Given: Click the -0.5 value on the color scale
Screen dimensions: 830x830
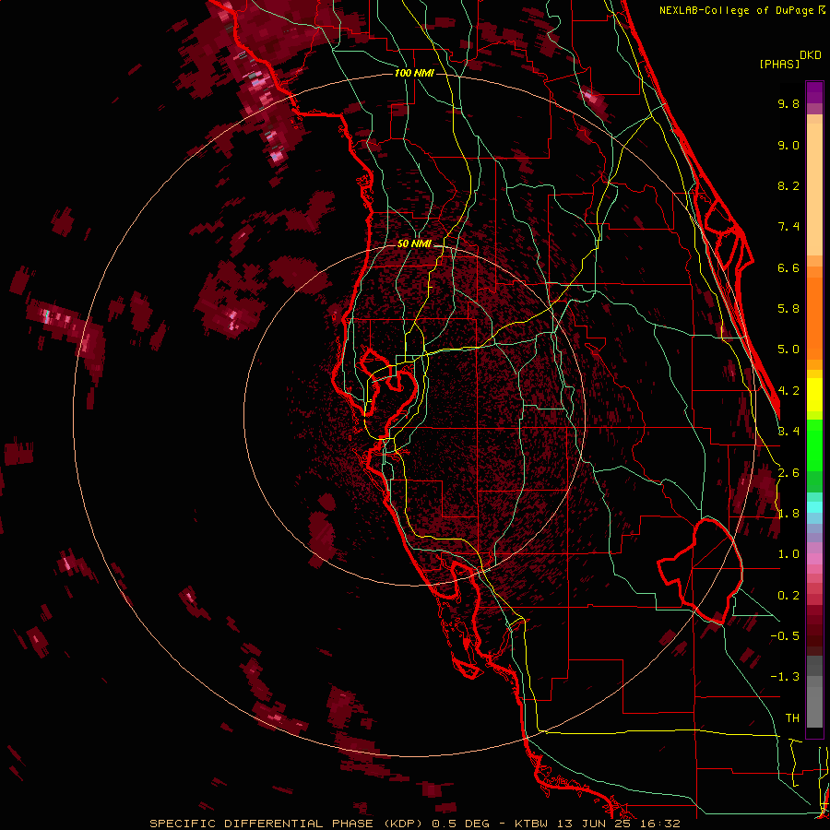Looking at the screenshot, I should [x=785, y=636].
